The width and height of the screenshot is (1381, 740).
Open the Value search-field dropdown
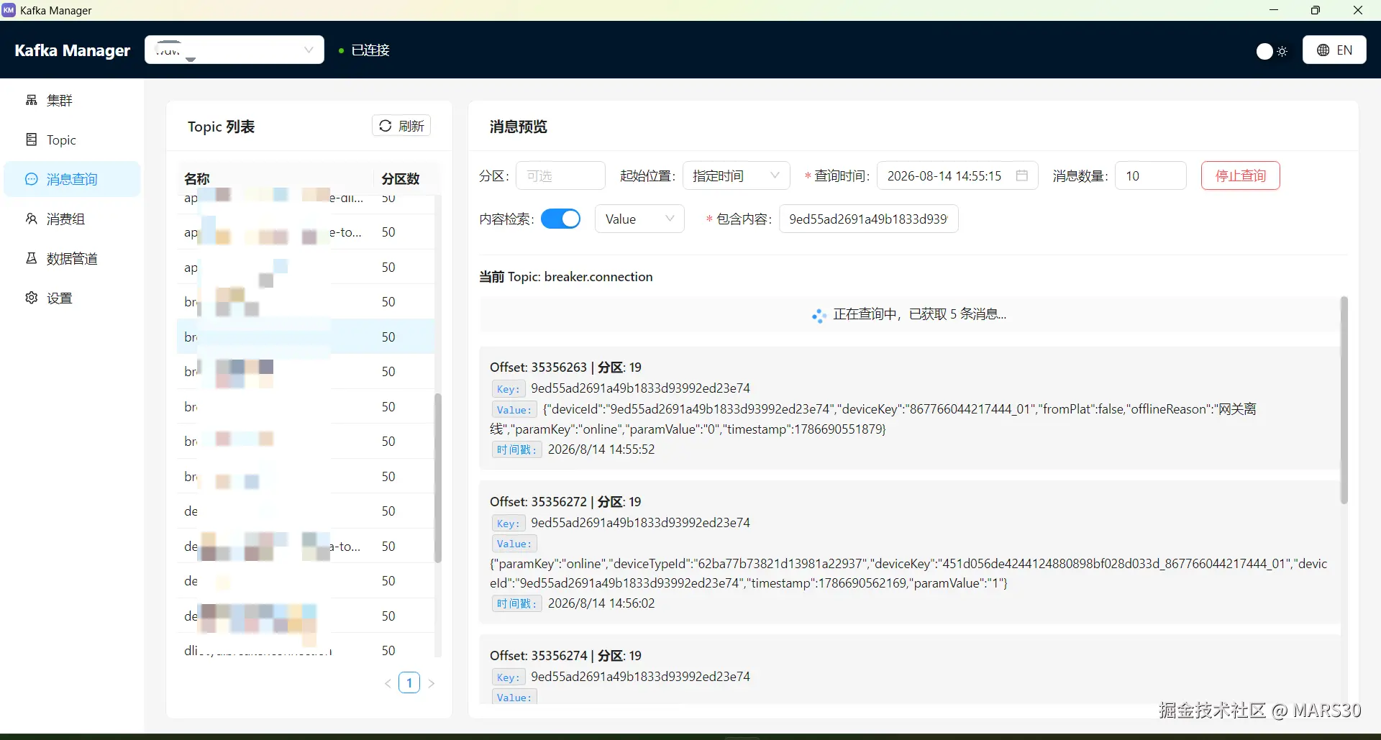[639, 219]
